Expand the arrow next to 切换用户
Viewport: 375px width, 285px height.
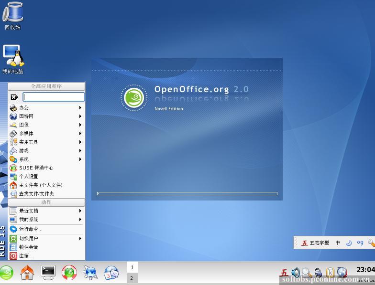pos(80,239)
